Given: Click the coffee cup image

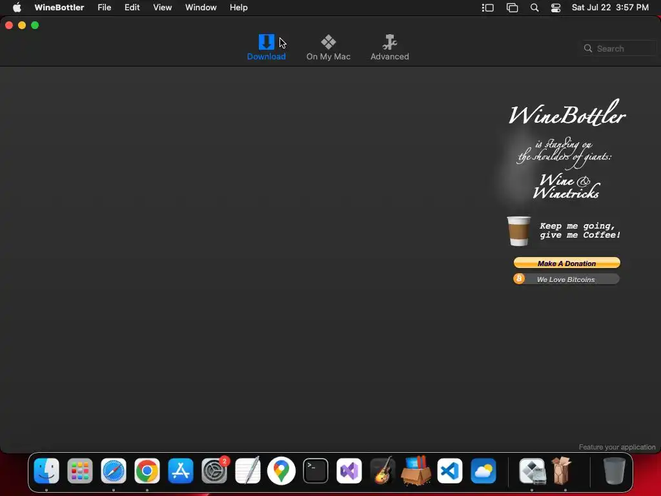Looking at the screenshot, I should point(518,231).
